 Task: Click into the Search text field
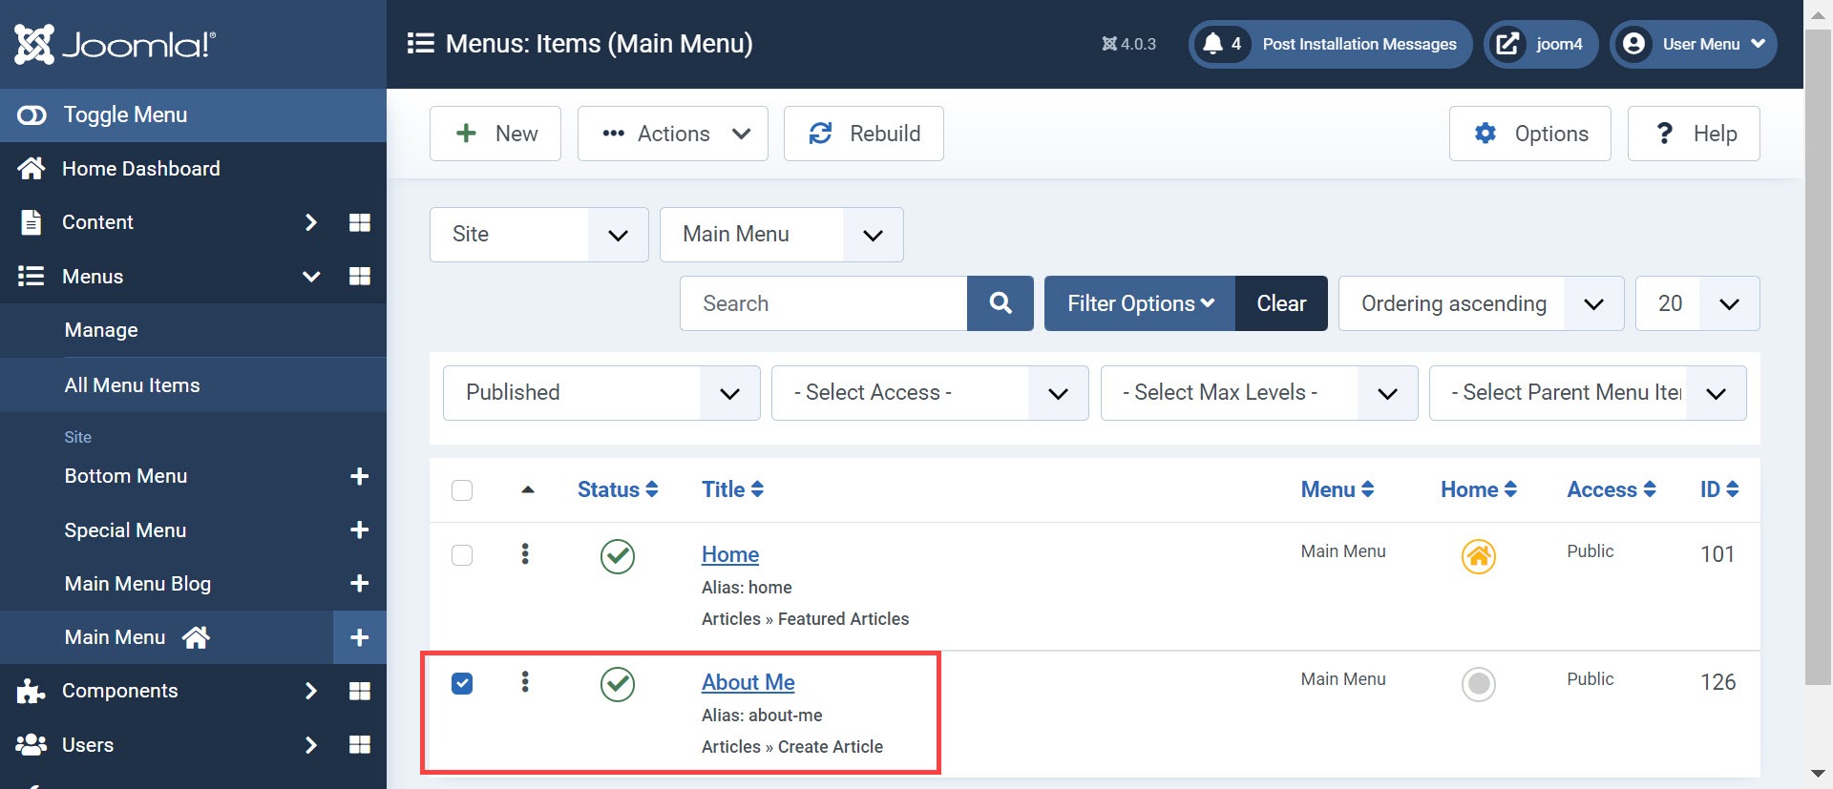click(823, 303)
